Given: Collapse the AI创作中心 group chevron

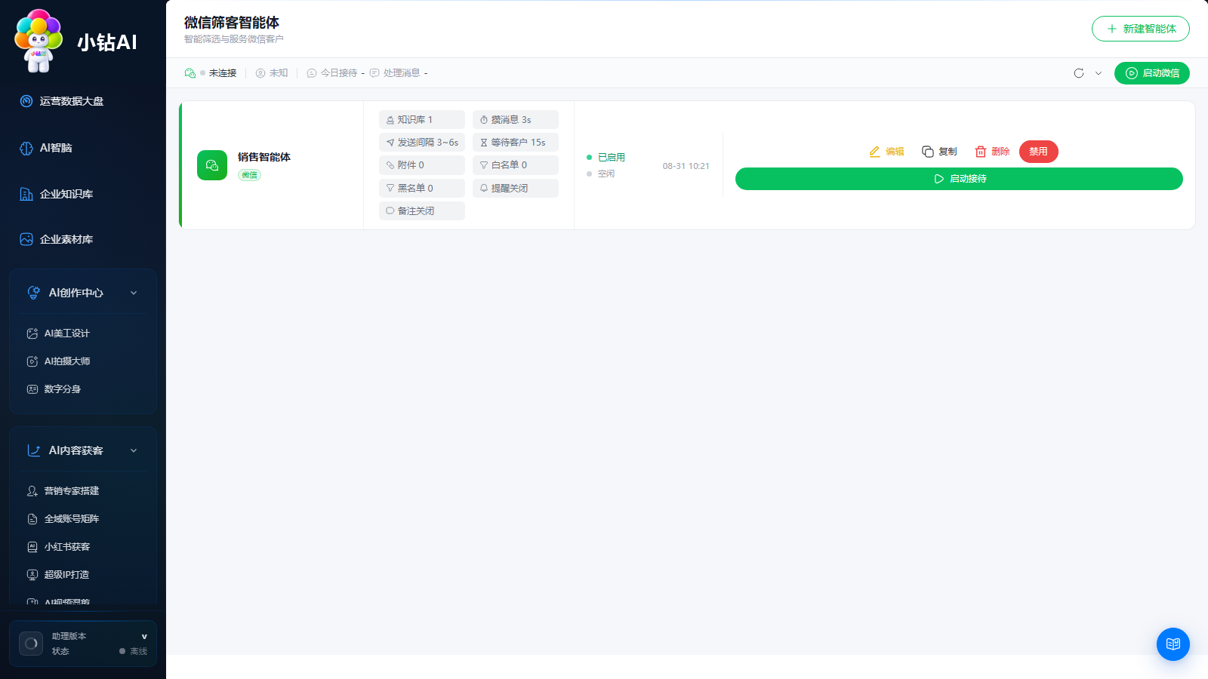Looking at the screenshot, I should [134, 293].
